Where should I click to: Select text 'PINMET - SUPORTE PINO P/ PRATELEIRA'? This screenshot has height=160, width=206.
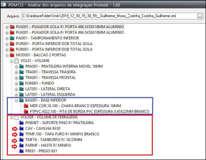[59, 123]
